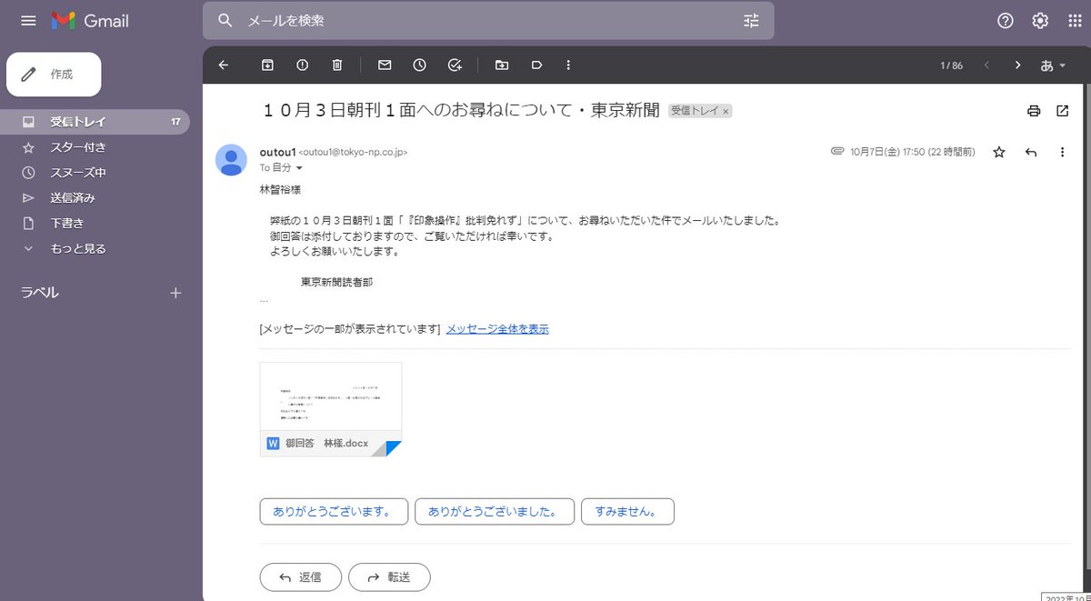
Task: Star this message
Action: click(999, 152)
